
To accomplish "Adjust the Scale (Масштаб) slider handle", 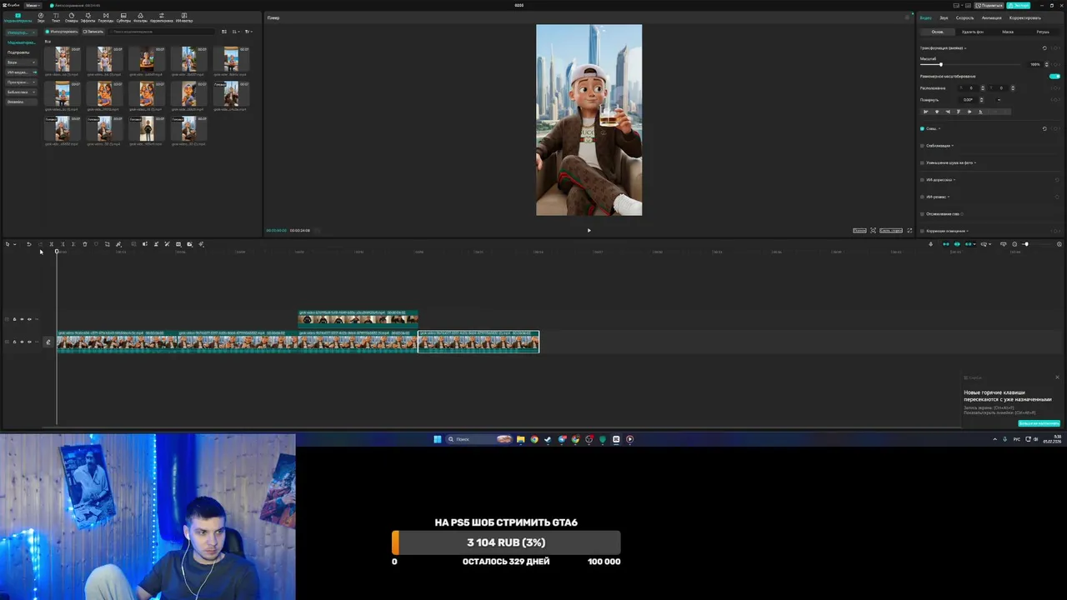I will tap(940, 64).
